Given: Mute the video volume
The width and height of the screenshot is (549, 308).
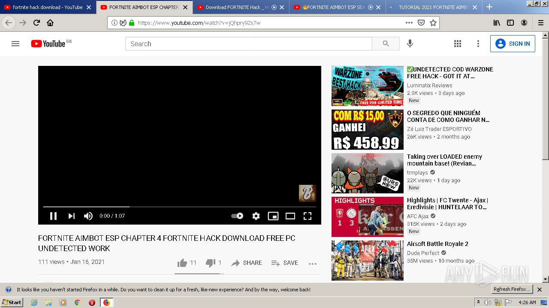Looking at the screenshot, I should click(88, 216).
